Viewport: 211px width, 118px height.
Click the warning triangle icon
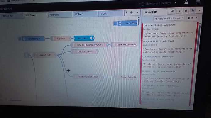(186, 2)
